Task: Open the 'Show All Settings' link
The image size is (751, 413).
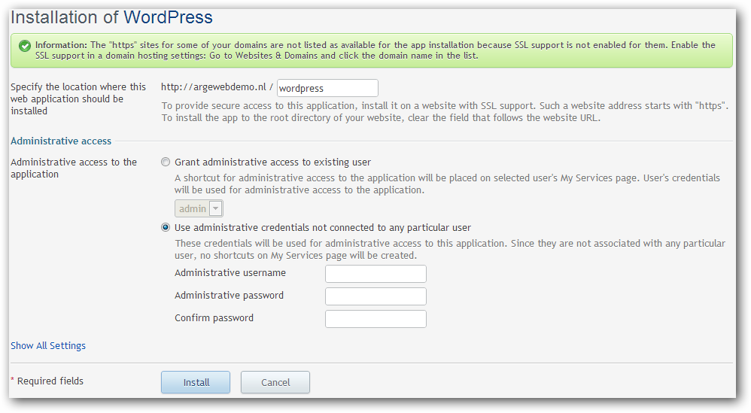Action: click(x=48, y=345)
